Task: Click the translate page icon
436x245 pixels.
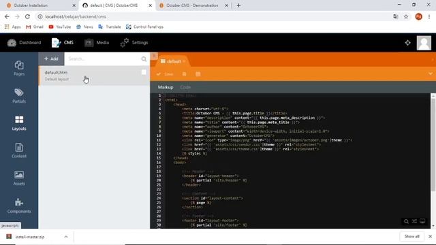Action: [395, 16]
